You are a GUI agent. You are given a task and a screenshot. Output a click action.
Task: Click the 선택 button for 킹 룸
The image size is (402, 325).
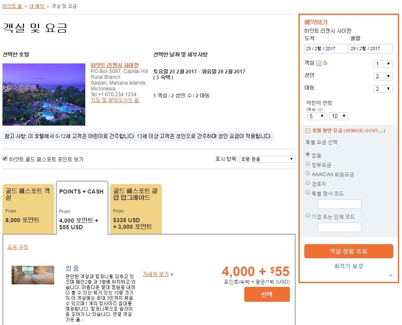tap(267, 294)
